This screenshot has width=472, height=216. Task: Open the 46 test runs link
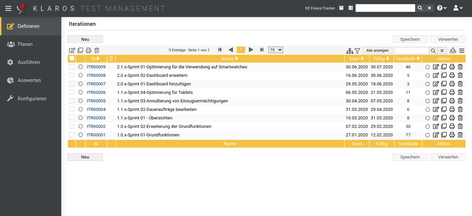pos(408,67)
